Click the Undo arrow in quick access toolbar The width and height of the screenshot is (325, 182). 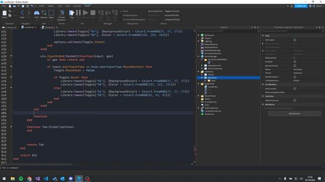tap(32, 6)
